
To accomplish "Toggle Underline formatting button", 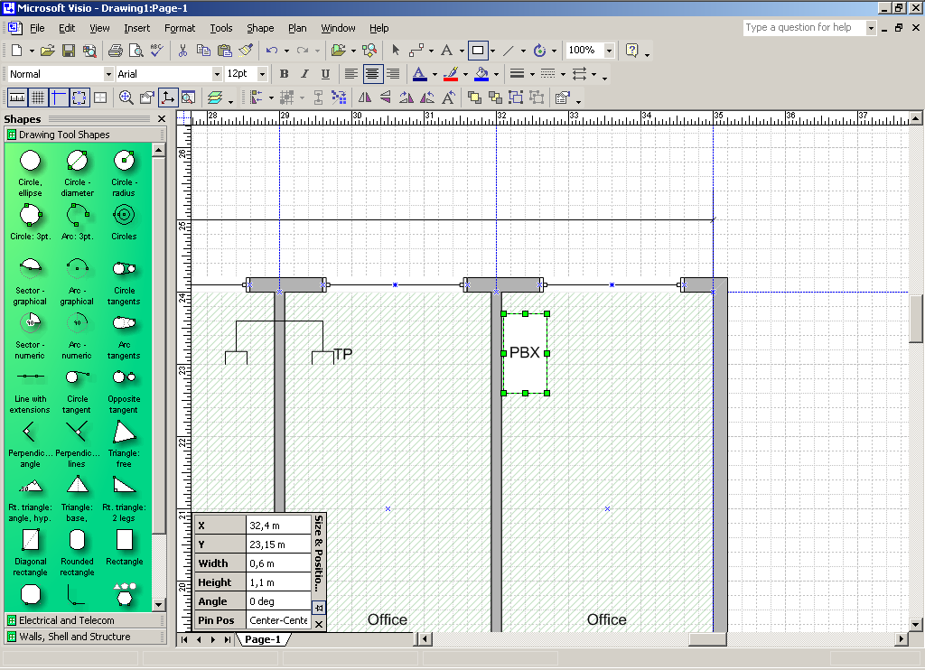I will point(325,74).
